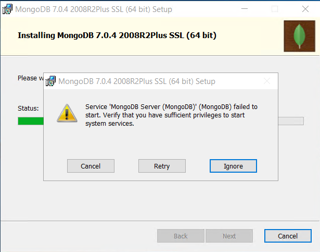Click the unfilled grey end of the progress bar
The image size is (320, 252).
click(x=290, y=121)
